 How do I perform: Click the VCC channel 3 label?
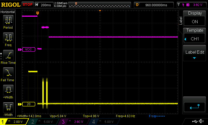click(x=29, y=49)
